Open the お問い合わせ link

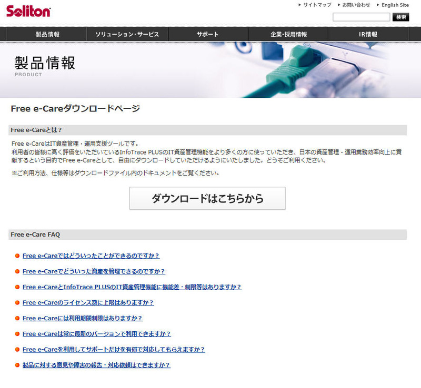[355, 5]
